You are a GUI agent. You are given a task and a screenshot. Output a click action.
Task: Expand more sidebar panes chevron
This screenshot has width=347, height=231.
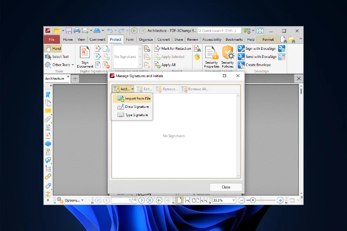coord(48,200)
